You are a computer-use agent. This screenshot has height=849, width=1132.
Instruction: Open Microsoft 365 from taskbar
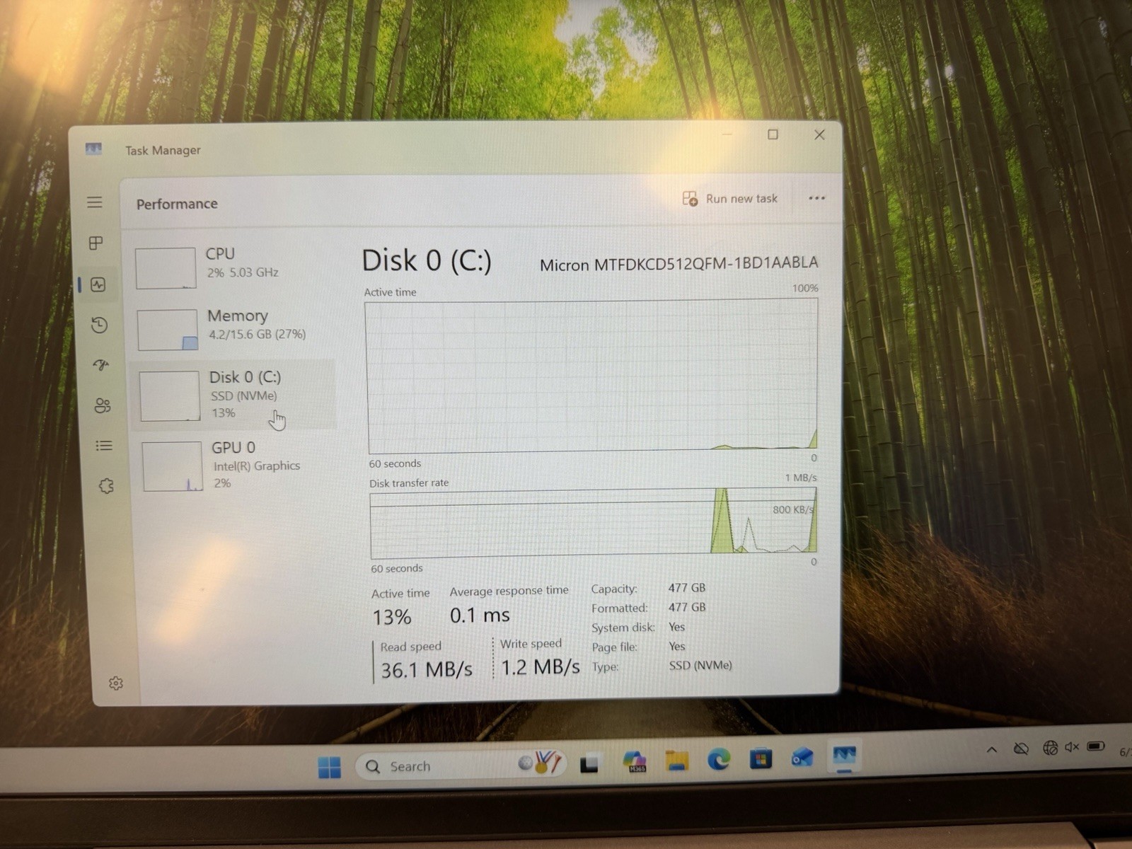635,762
